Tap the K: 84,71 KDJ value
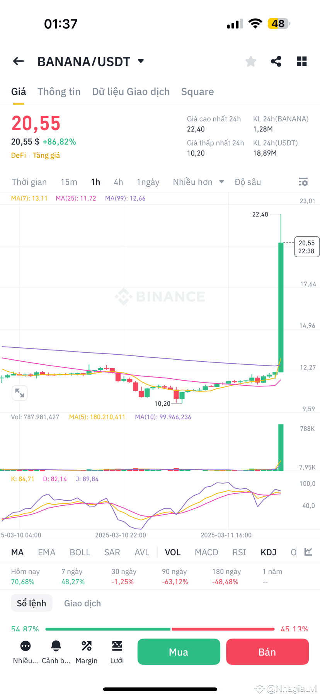This screenshot has height=697, width=320. tap(23, 479)
